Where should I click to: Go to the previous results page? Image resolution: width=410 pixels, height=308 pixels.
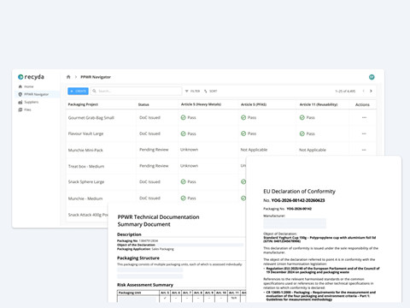coord(364,91)
